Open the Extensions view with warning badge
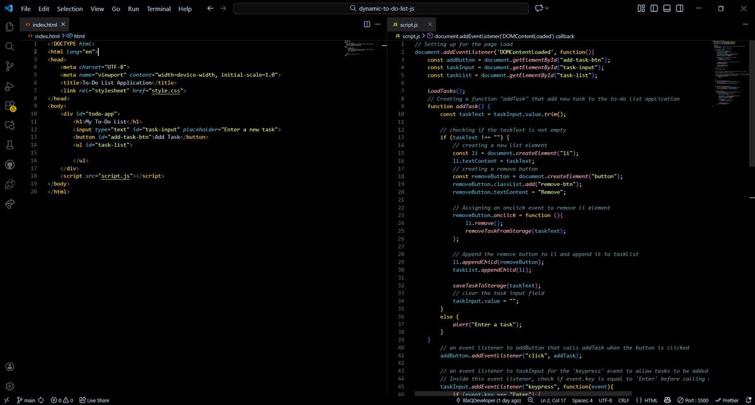 (9, 106)
